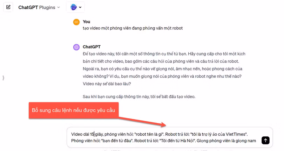The image size is (284, 151).
Task: Open the sidebar using left edge handle
Action: [x=3, y=78]
